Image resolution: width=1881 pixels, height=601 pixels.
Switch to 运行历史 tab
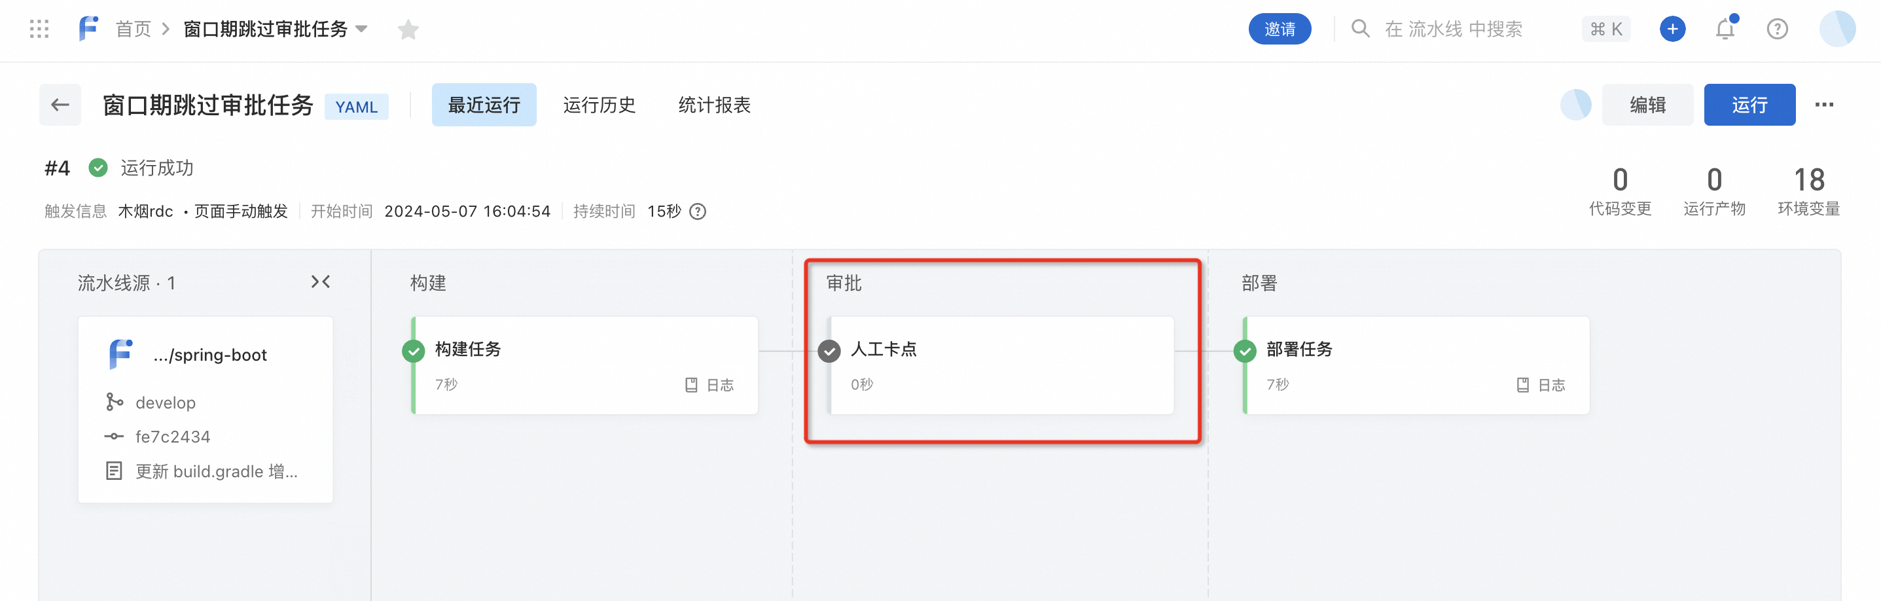599,105
